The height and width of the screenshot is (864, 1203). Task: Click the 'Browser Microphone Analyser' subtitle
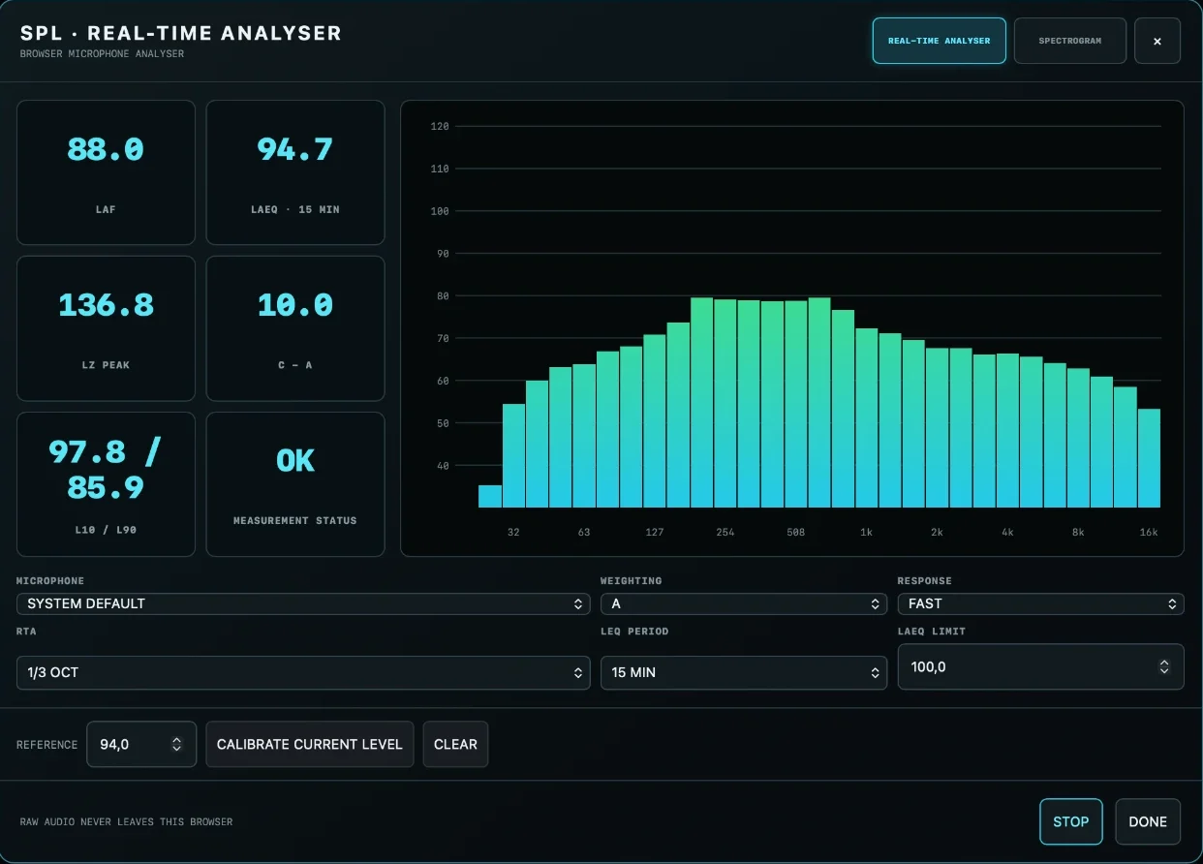point(102,54)
